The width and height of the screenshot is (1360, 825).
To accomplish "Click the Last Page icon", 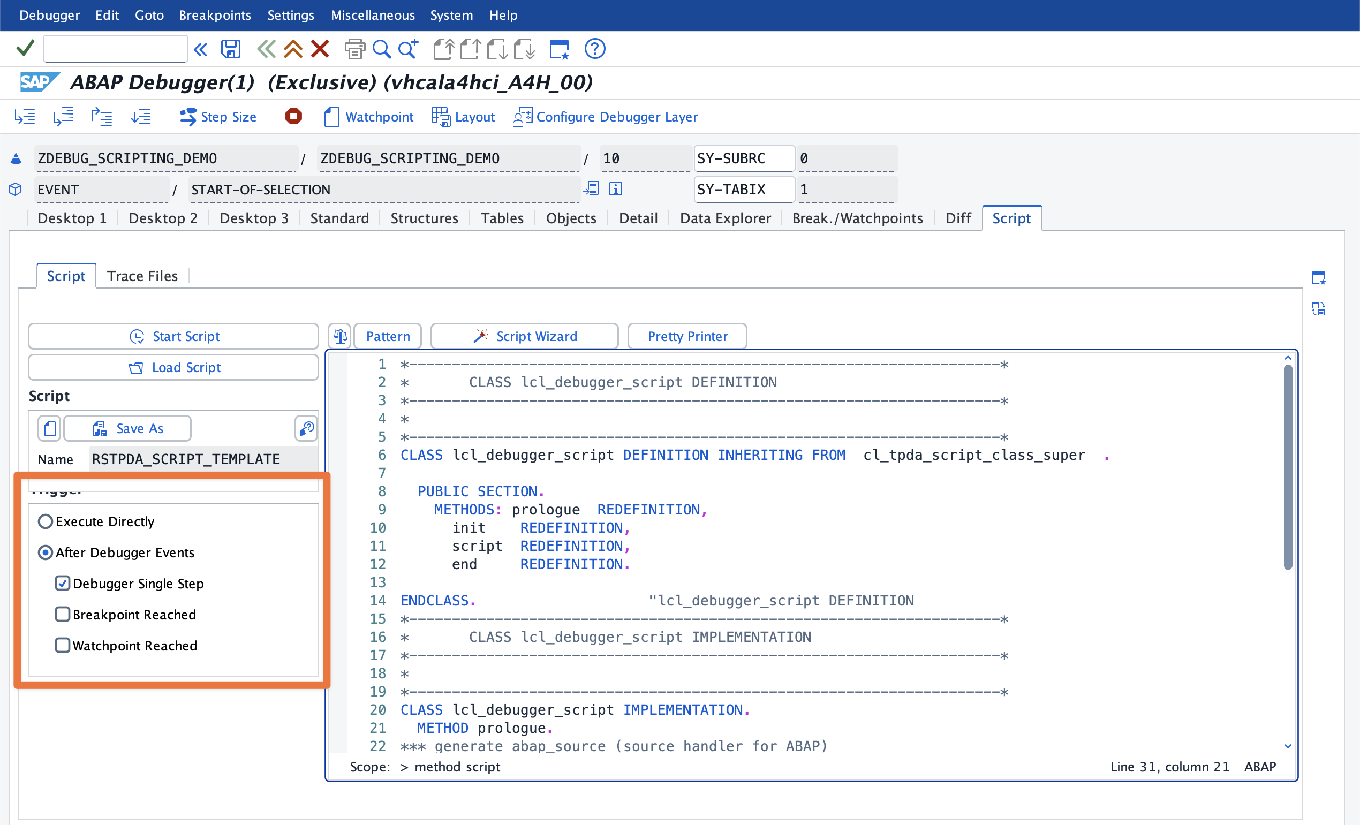I will tap(524, 49).
